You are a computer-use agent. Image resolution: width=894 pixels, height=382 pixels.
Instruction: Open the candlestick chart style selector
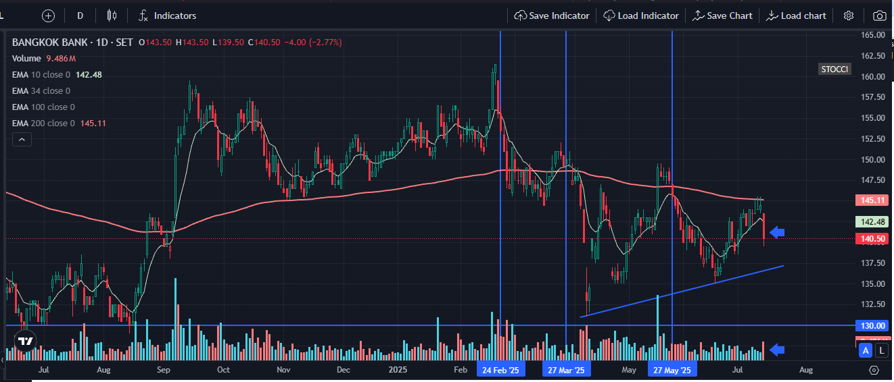click(x=112, y=16)
